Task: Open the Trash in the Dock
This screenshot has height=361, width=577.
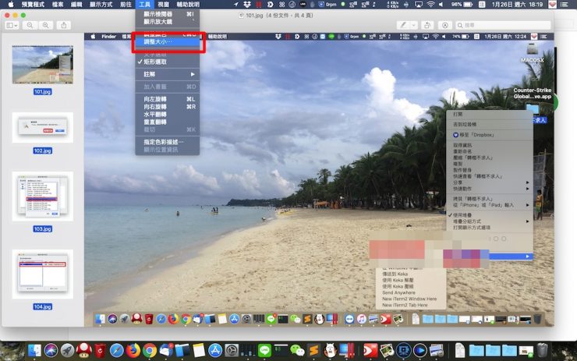Action: [543, 350]
